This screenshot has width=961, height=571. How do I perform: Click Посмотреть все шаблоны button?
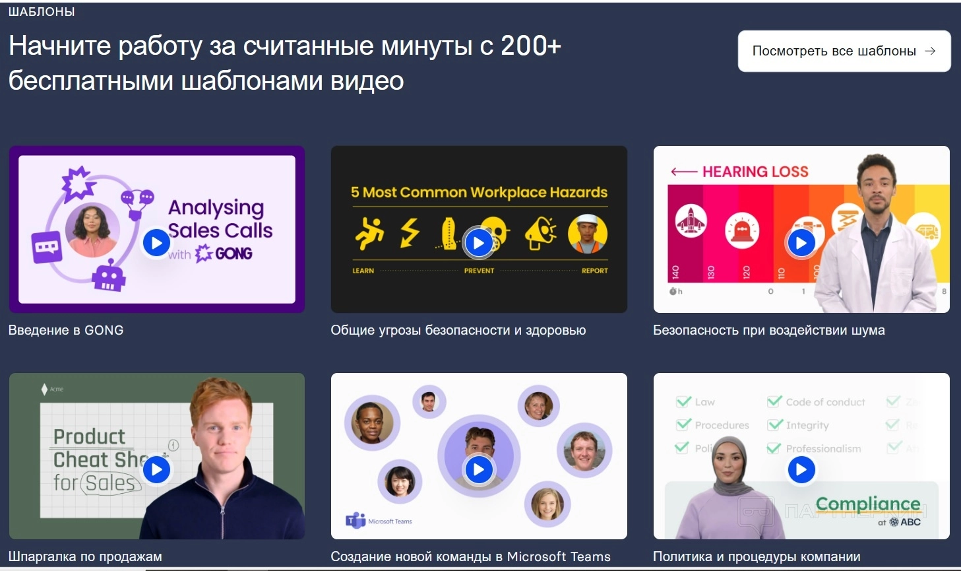tap(844, 51)
